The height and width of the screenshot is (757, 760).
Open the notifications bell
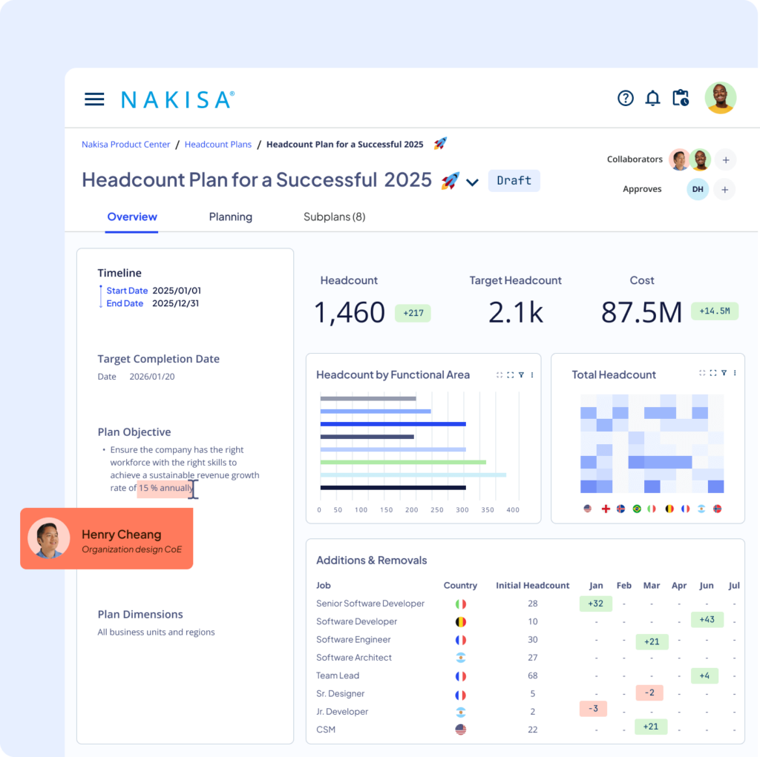[653, 98]
